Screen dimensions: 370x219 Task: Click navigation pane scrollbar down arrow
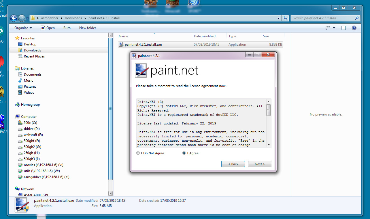[x=110, y=193]
